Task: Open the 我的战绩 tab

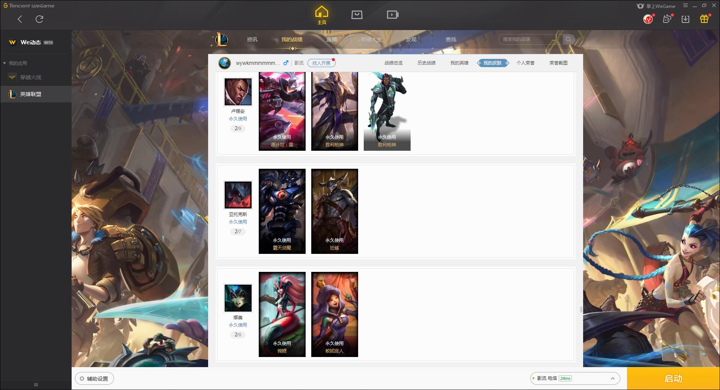Action: point(292,39)
